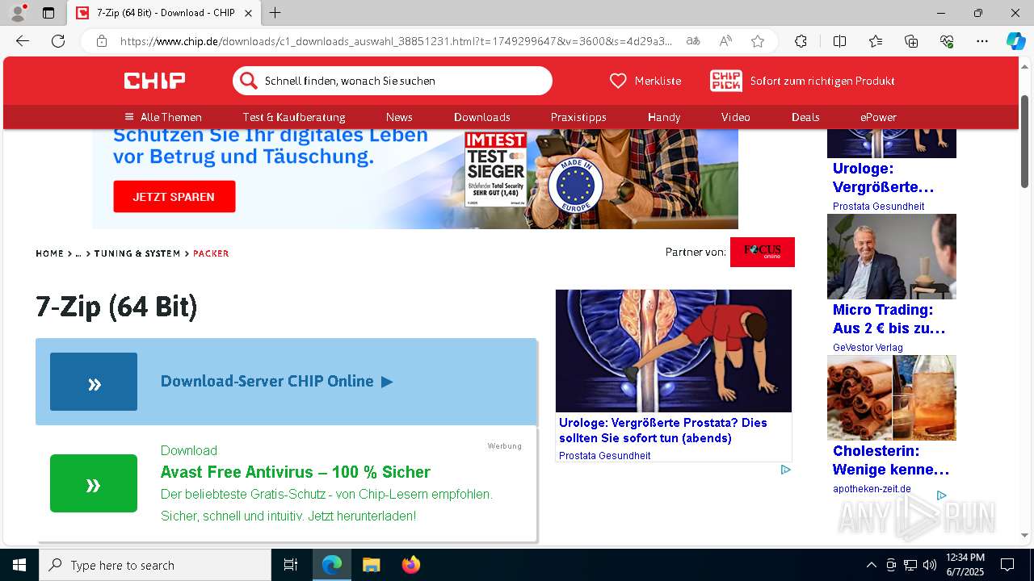View site information lock icon
The width and height of the screenshot is (1034, 581).
click(102, 41)
